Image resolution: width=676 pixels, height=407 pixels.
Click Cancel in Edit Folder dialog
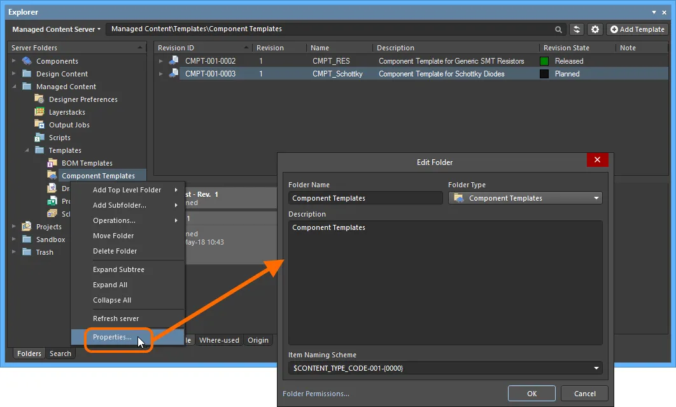[584, 394]
